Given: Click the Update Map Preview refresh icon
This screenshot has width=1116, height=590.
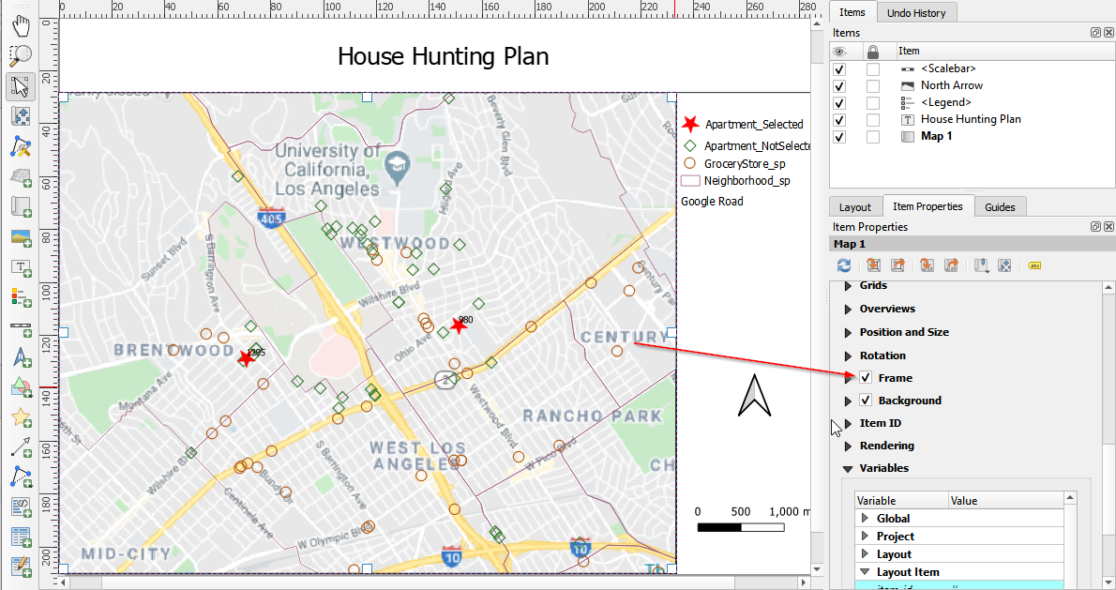Looking at the screenshot, I should click(844, 265).
